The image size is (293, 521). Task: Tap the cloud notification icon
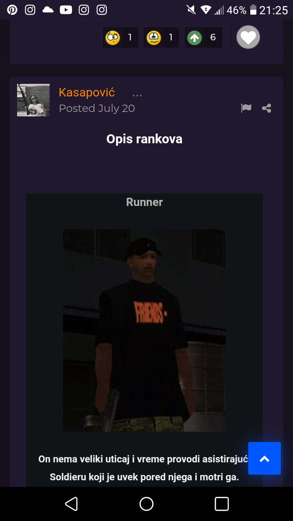tap(48, 10)
